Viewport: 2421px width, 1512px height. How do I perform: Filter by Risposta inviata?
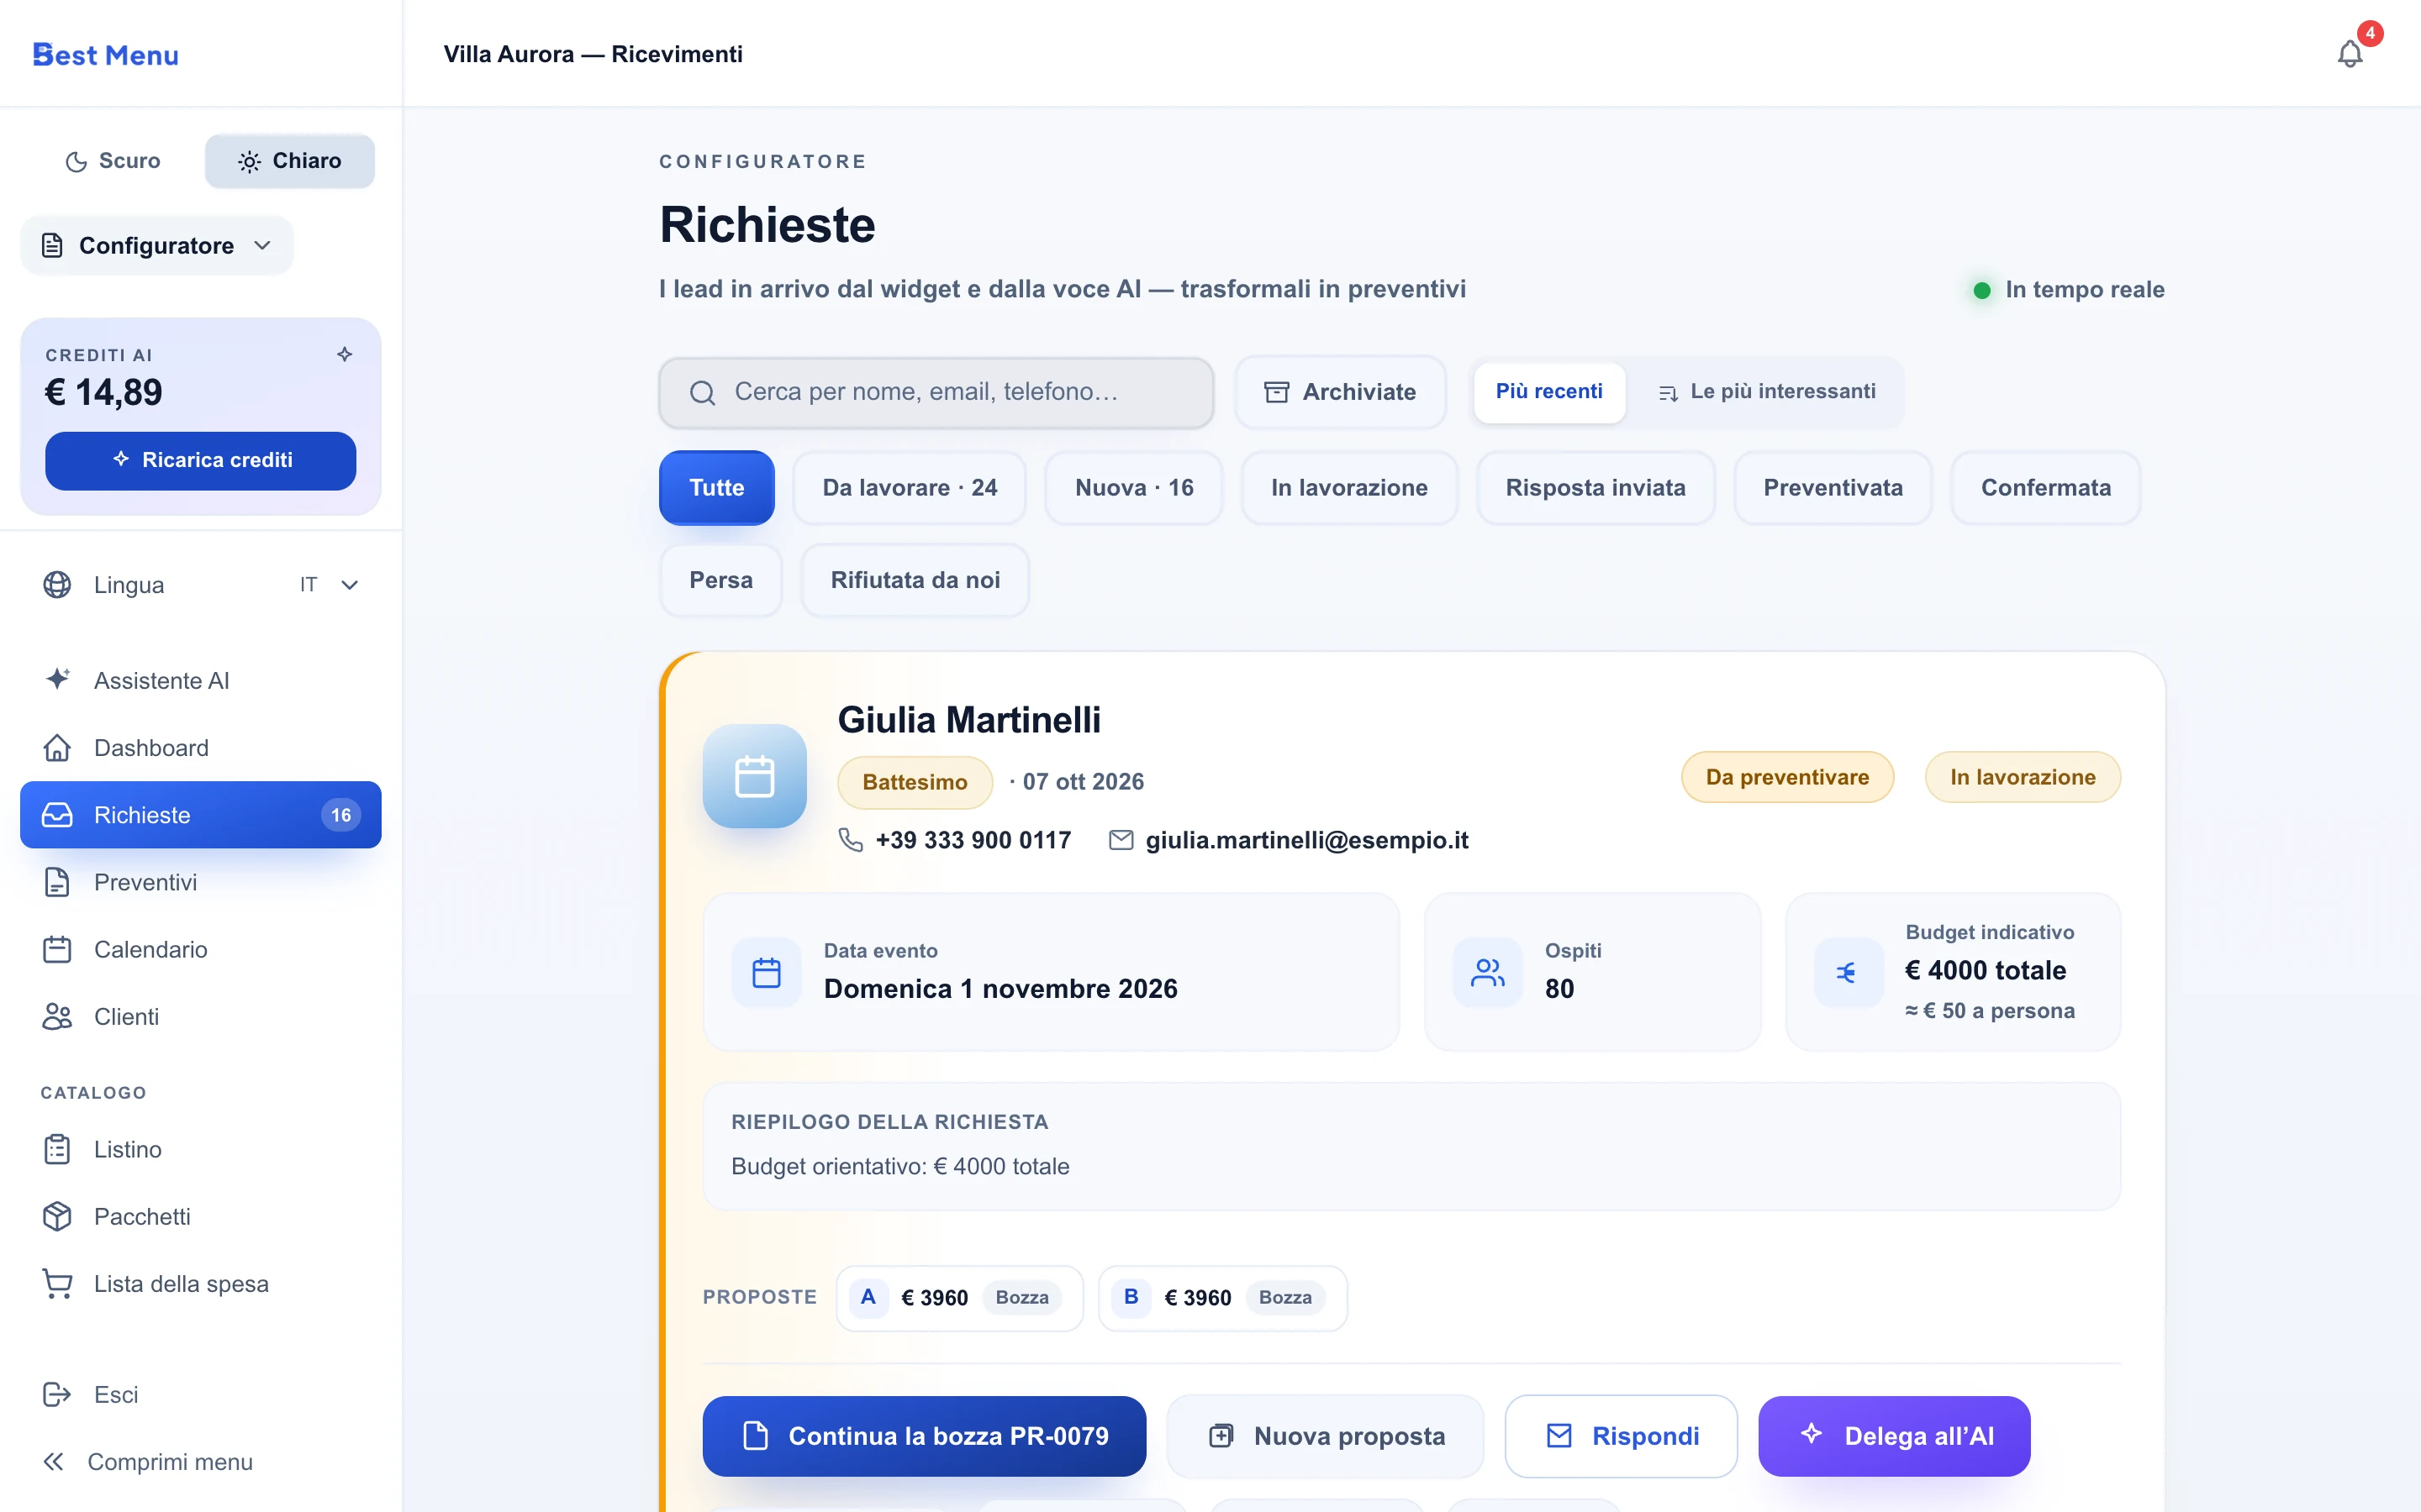click(x=1595, y=488)
